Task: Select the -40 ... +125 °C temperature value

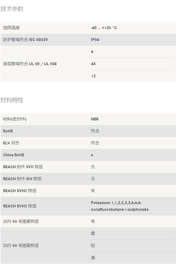Action: coord(104,28)
